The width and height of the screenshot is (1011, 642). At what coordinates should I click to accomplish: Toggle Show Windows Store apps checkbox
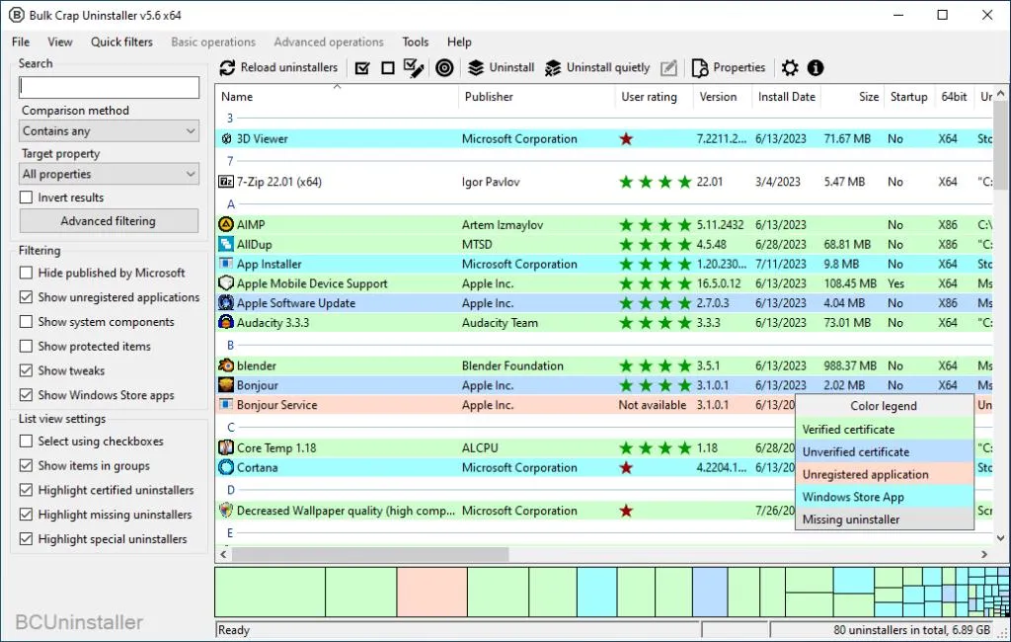click(x=26, y=395)
